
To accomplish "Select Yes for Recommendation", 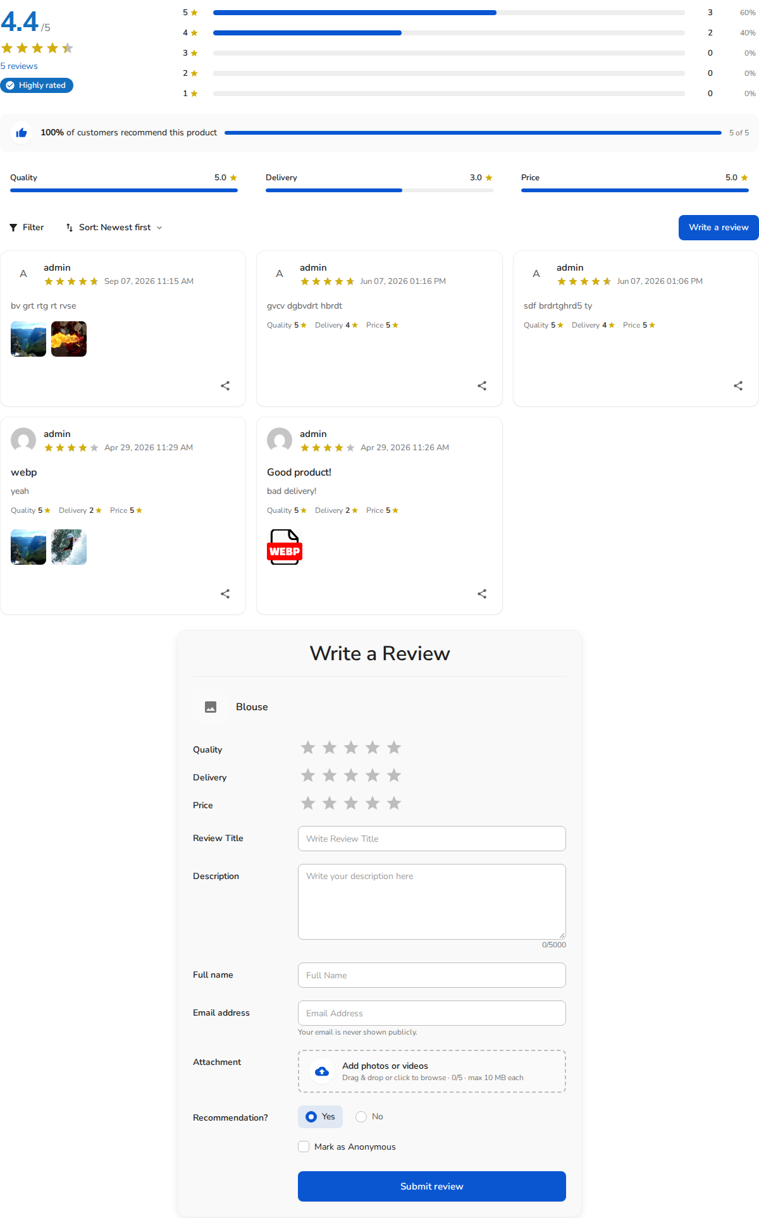I will pyautogui.click(x=320, y=1117).
